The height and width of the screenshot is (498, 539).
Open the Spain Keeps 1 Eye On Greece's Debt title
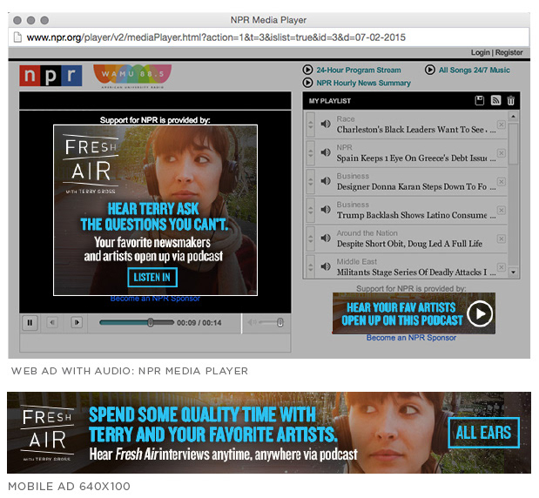click(416, 158)
